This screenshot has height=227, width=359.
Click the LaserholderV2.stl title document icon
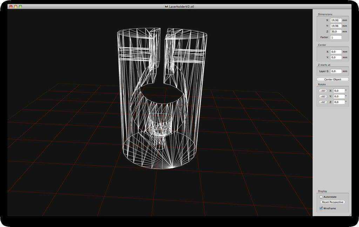click(167, 7)
